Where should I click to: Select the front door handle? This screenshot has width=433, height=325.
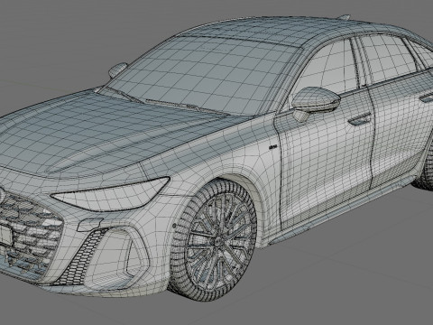359,119
